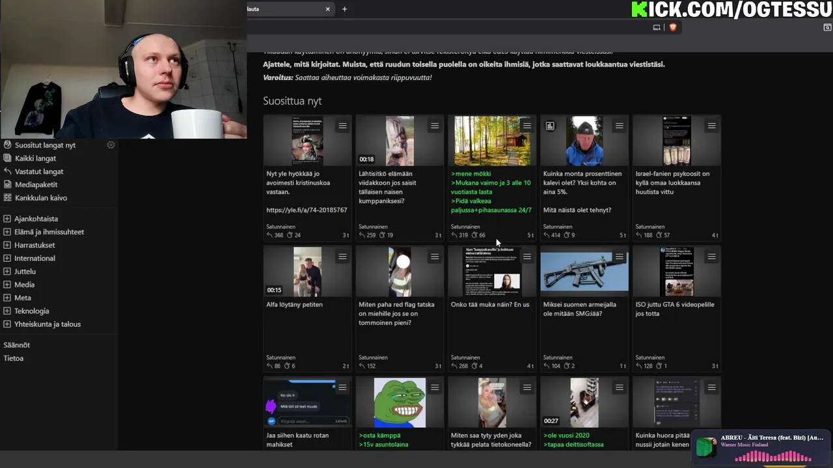Screen dimensions: 833x468
Task: Close the current browser tab
Action: [327, 9]
